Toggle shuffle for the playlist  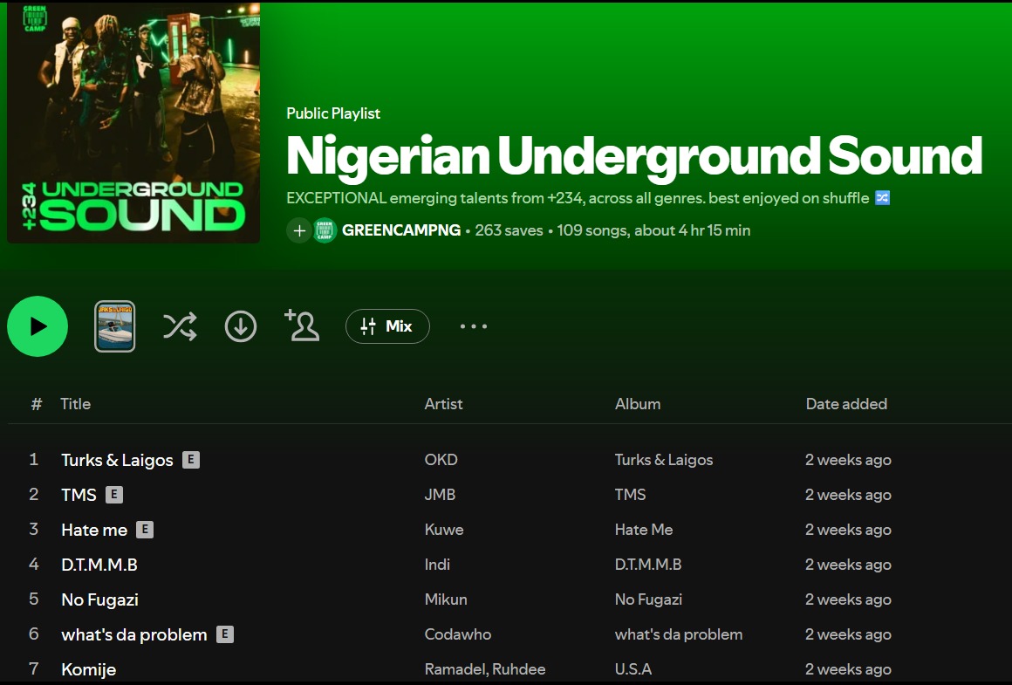[x=180, y=326]
